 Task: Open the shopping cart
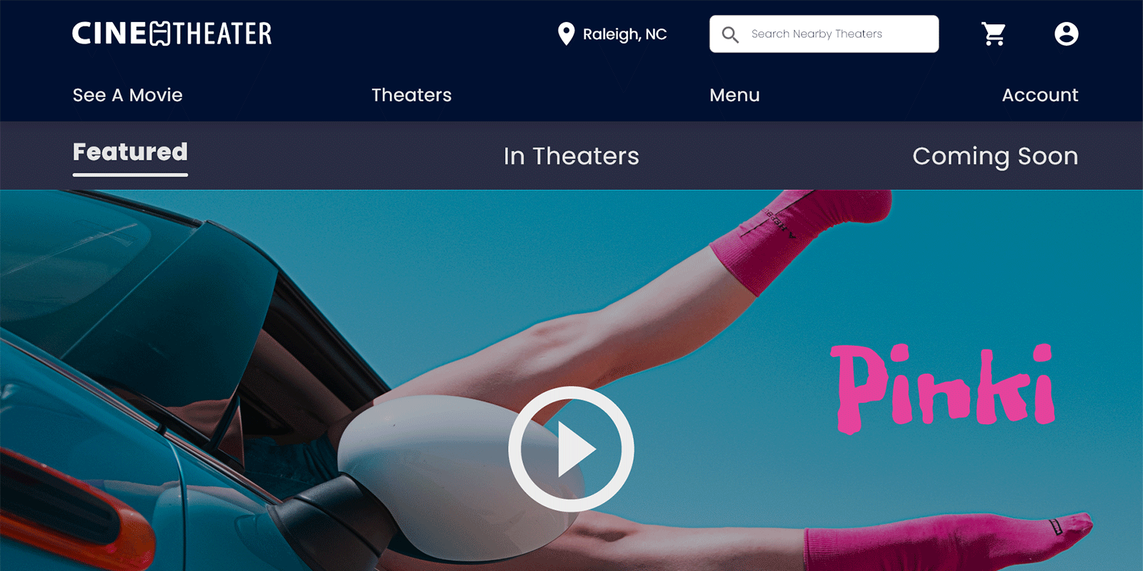[993, 34]
